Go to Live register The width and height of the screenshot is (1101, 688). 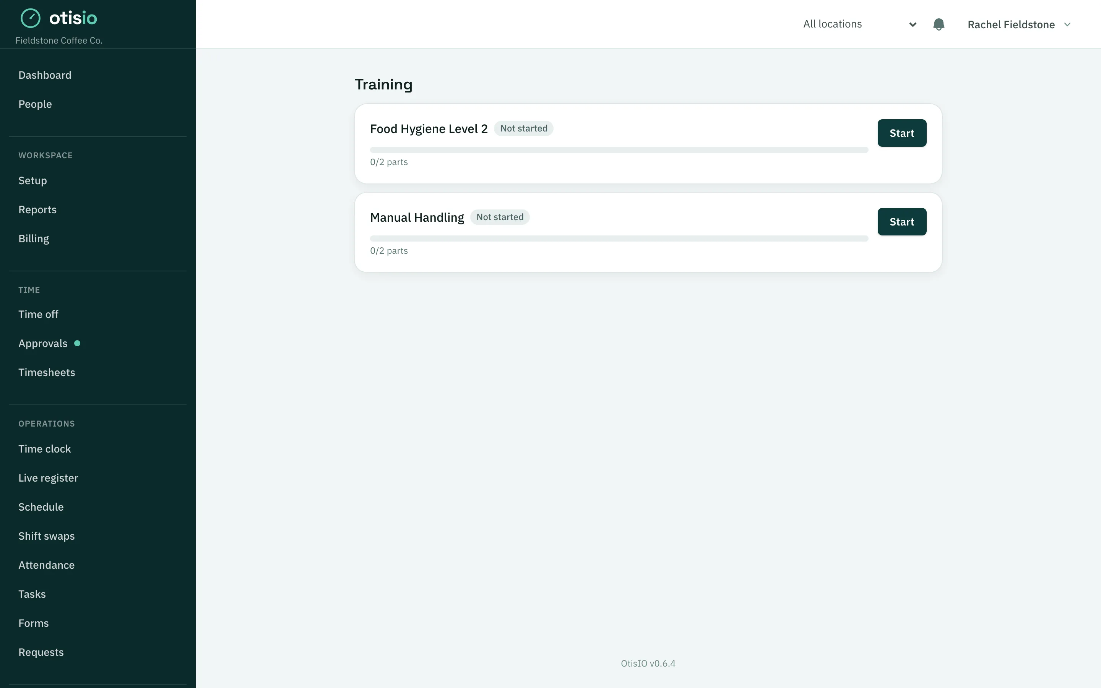pos(48,478)
